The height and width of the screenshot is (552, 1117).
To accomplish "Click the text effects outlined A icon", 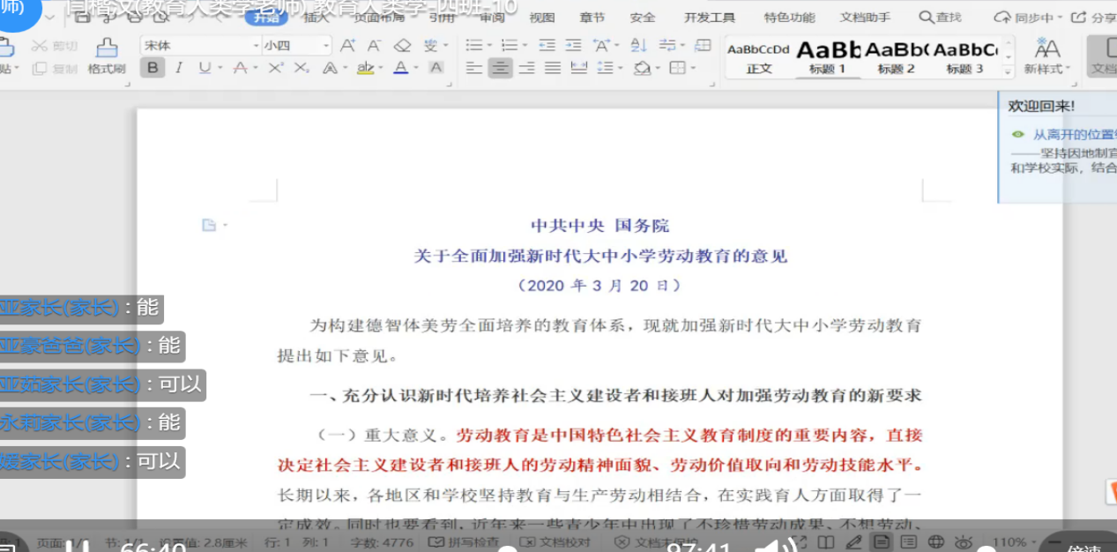I will (330, 68).
